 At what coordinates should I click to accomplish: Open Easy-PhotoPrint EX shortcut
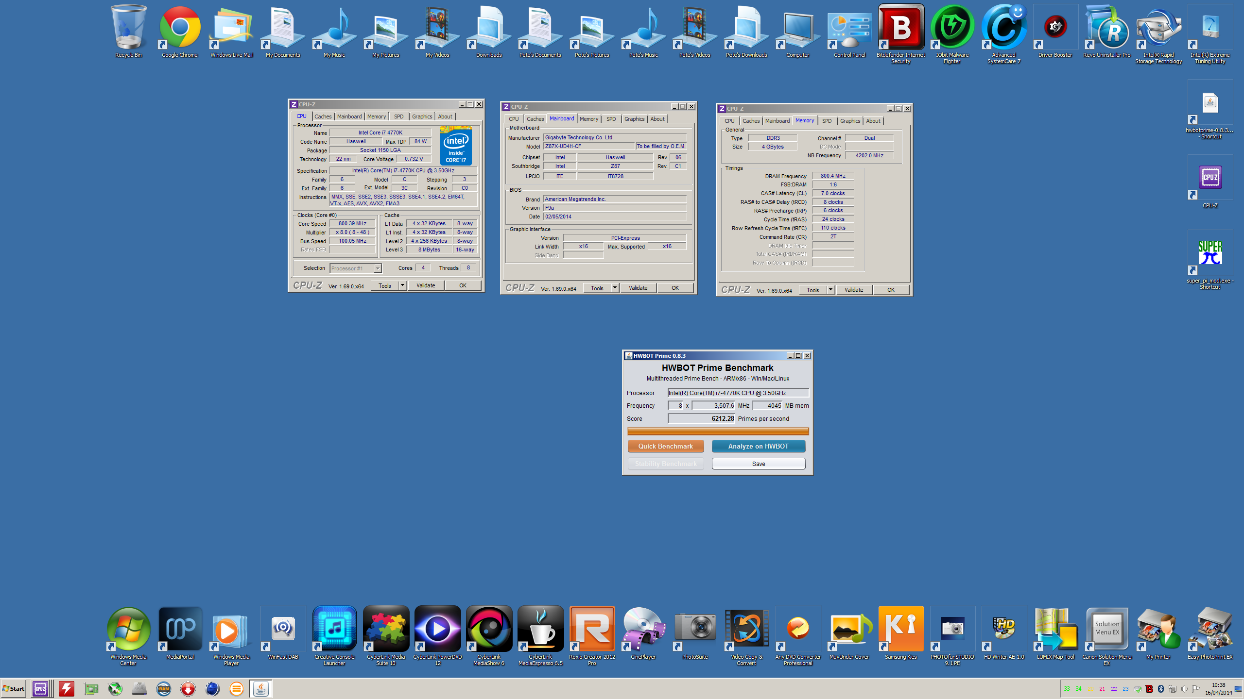[x=1210, y=633]
